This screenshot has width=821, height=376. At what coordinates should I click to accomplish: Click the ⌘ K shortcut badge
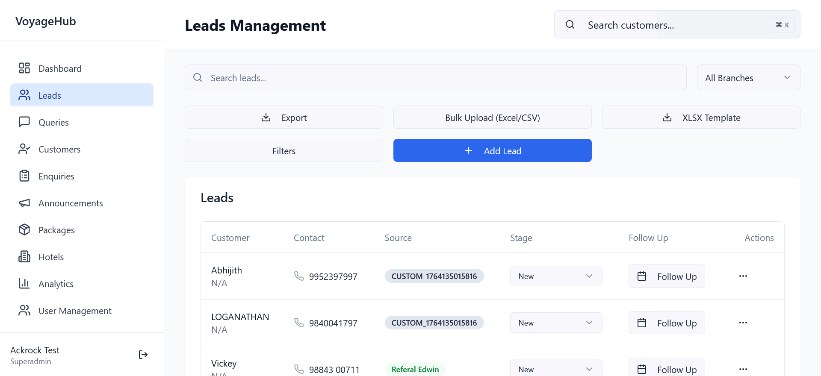tap(783, 25)
